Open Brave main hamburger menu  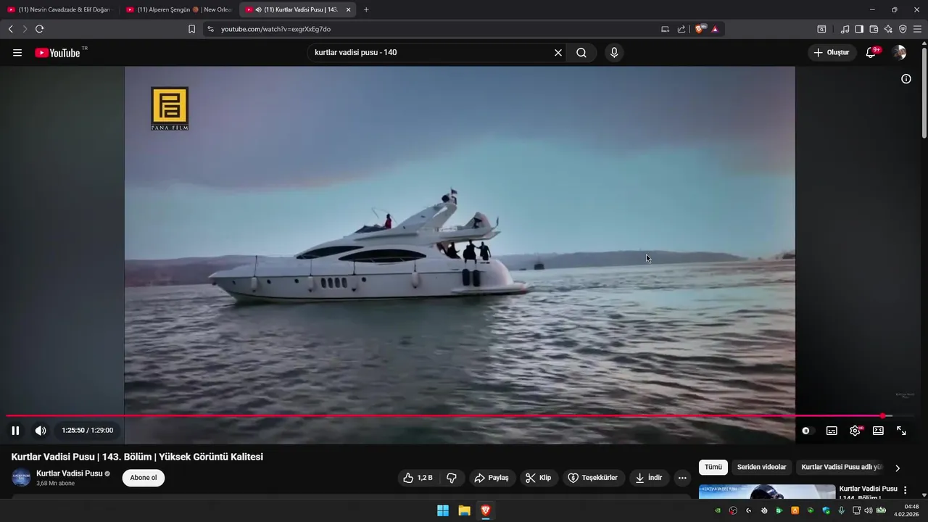point(917,29)
